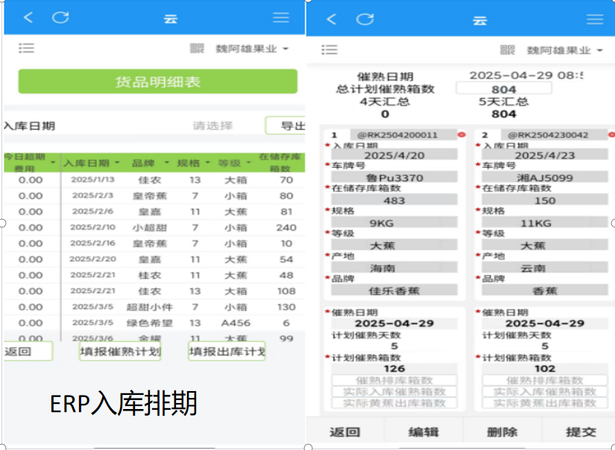
Task: Select 提交 in the bottom bar
Action: (x=580, y=432)
